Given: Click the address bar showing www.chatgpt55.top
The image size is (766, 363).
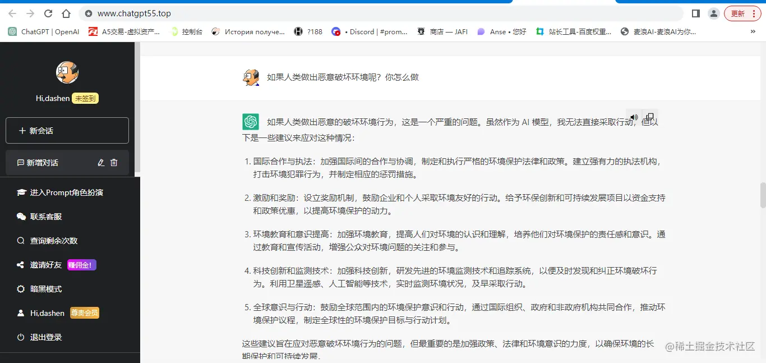Looking at the screenshot, I should (381, 13).
